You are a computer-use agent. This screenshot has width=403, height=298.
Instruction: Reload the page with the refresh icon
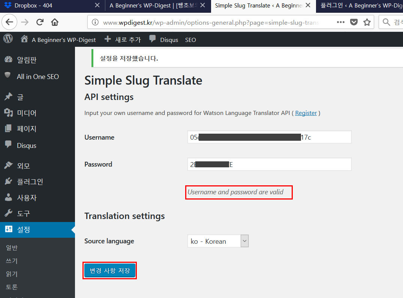click(x=40, y=22)
